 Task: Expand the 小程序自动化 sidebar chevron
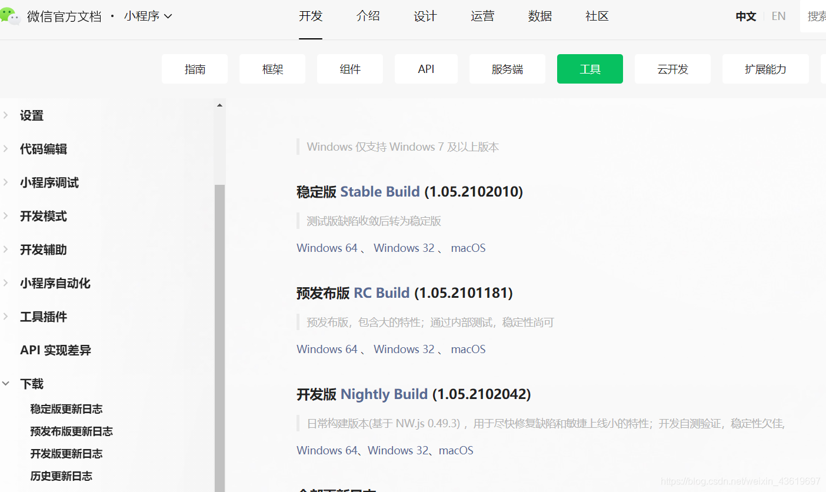click(6, 283)
